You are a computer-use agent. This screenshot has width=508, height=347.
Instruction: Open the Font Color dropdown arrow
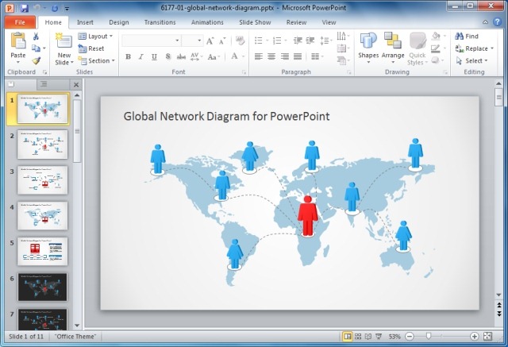(244, 56)
